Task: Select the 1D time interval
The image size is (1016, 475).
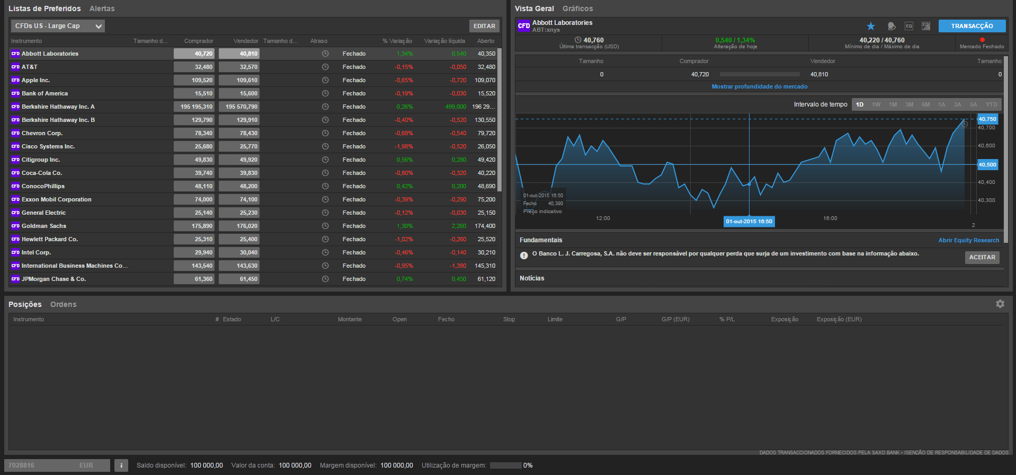Action: 860,104
